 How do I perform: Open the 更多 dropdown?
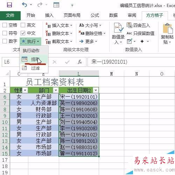tap(88, 41)
